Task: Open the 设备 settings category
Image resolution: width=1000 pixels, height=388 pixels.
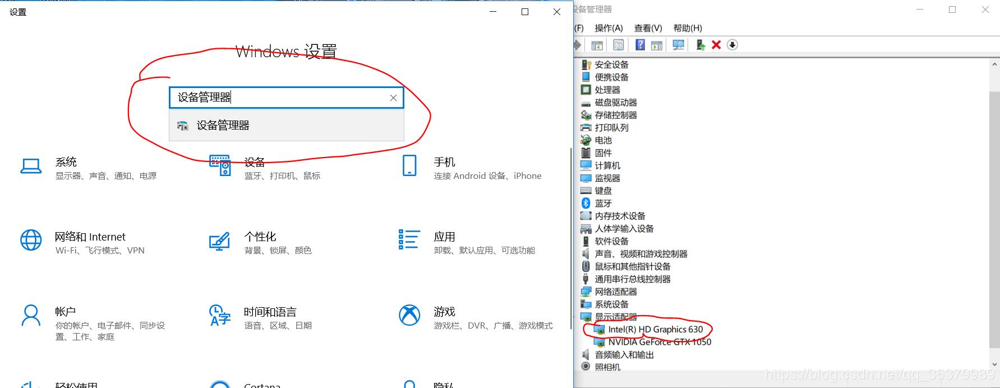Action: pyautogui.click(x=265, y=168)
